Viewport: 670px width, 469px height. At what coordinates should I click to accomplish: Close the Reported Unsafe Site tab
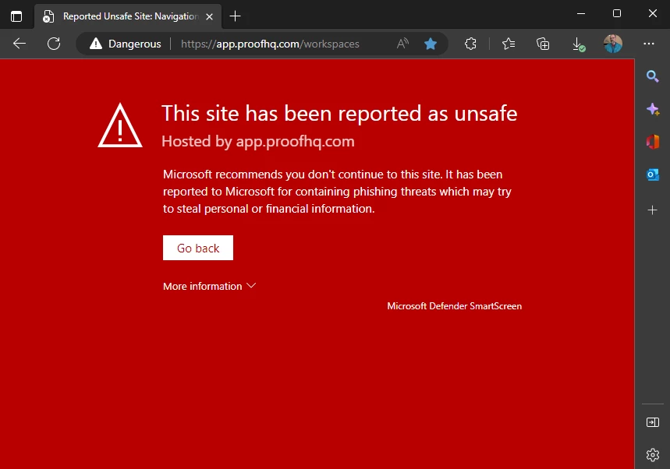tap(209, 16)
